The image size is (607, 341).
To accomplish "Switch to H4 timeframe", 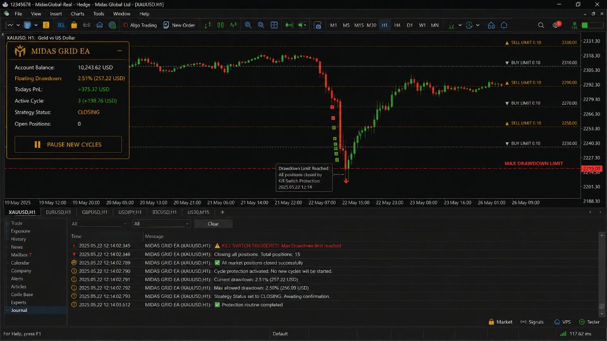I will (397, 25).
